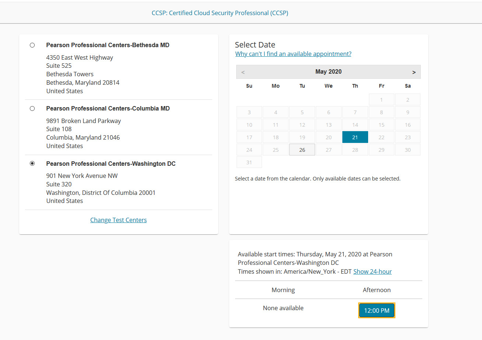Select May 21 on the calendar
Viewport: 482px width, 340px height.
[355, 137]
